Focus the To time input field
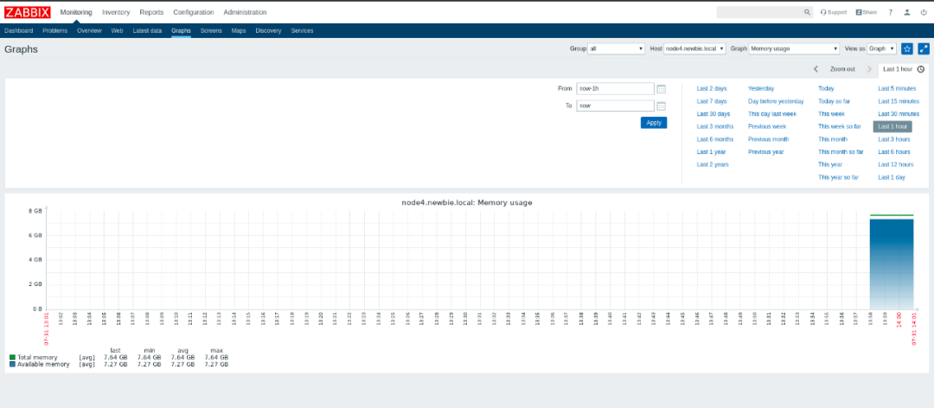The image size is (934, 408). [616, 106]
